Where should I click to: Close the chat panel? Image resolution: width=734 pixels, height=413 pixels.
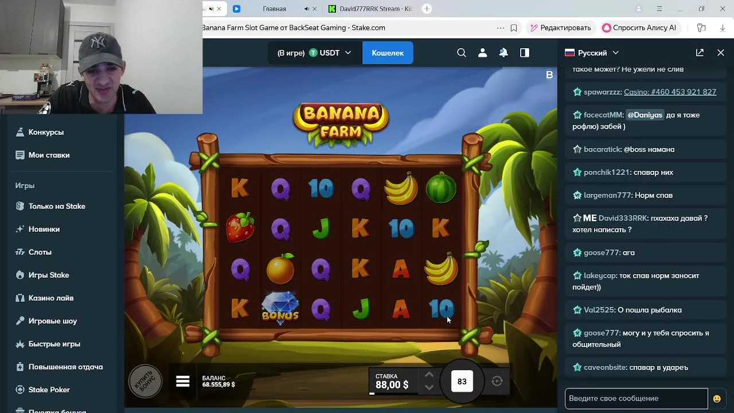[x=721, y=52]
